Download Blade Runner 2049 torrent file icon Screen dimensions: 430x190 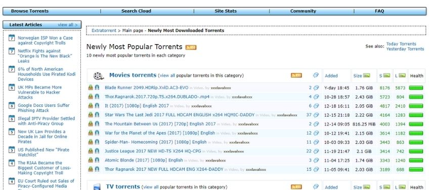pos(91,88)
